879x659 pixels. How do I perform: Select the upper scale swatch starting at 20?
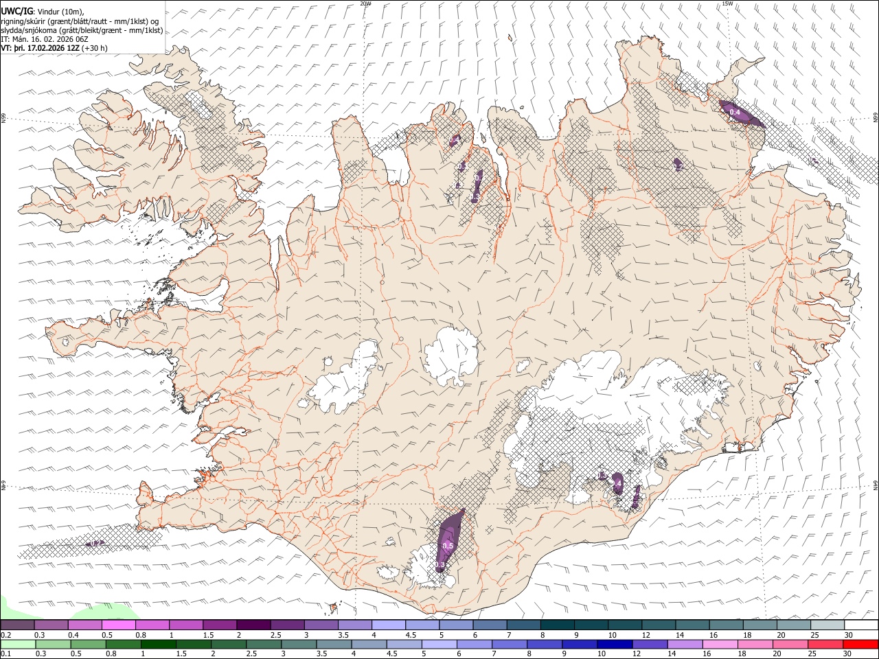(x=794, y=625)
